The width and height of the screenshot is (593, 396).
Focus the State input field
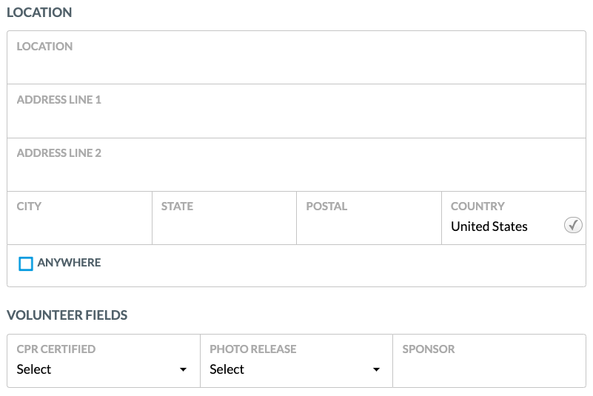[224, 218]
